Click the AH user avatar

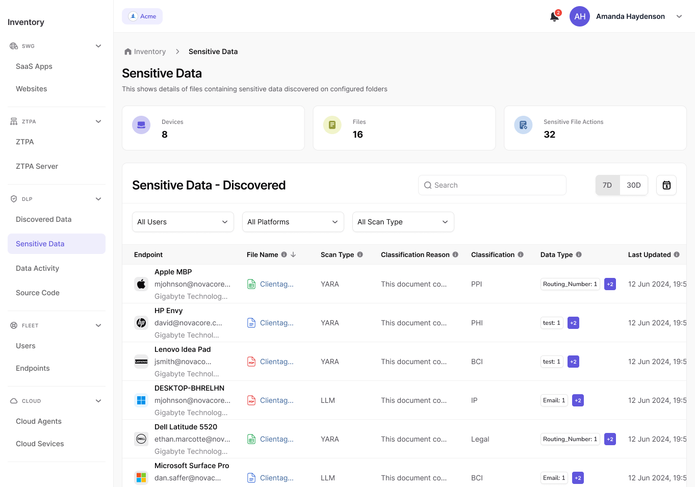pyautogui.click(x=580, y=16)
